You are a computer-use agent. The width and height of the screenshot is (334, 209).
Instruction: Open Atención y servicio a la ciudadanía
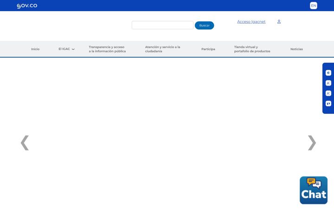tap(162, 49)
